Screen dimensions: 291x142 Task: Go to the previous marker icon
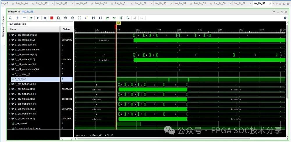(128, 18)
